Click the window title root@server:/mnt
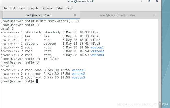Viewport: 170px width, 108px height. [81, 1]
